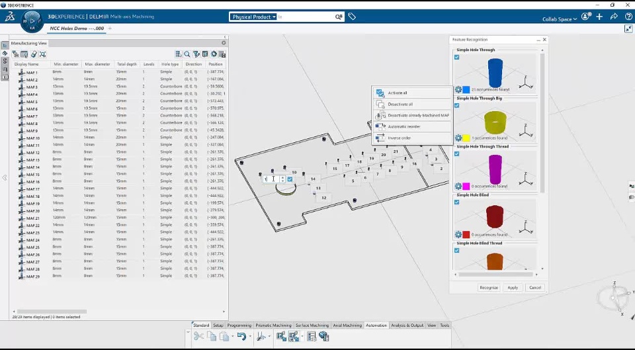Screen dimensions: 635x350
Task: Open the Paste options dropdown arrow
Action: point(232,336)
